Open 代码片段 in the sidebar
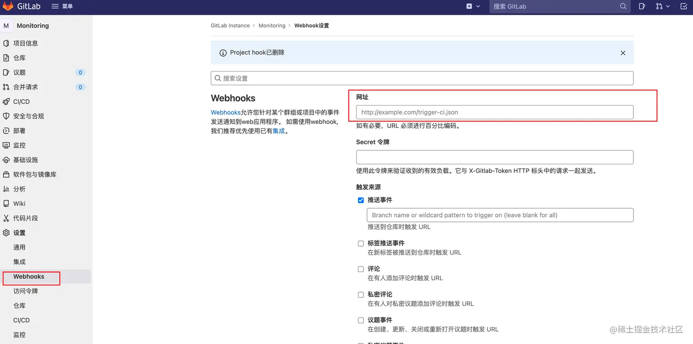The height and width of the screenshot is (344, 693). coord(26,218)
